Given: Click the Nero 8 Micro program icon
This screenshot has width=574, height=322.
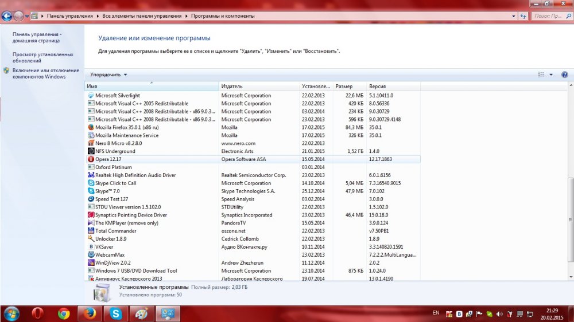Looking at the screenshot, I should click(x=91, y=143).
